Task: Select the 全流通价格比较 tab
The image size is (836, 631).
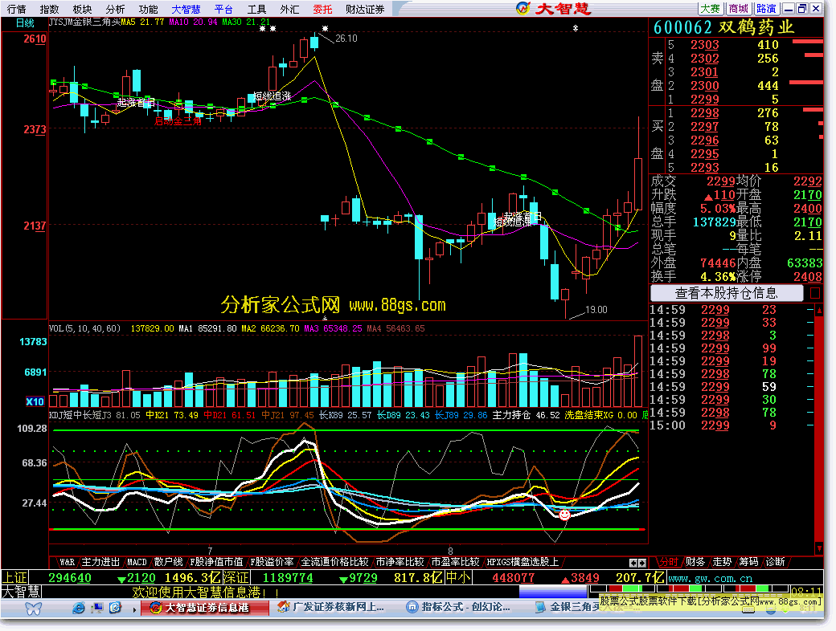Action: (x=335, y=562)
